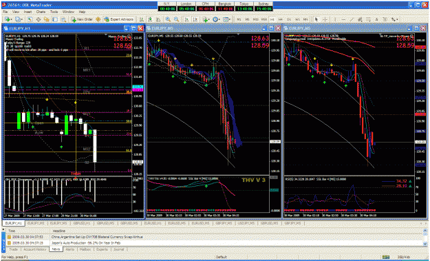Screen dimensions: 430x261
Task: Select the text label tool
Action: [385, 19]
